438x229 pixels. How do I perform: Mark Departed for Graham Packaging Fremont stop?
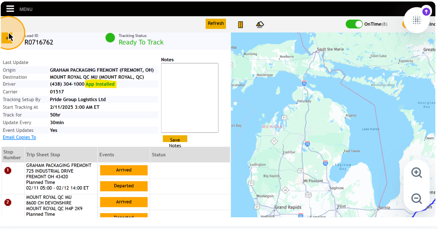click(124, 186)
